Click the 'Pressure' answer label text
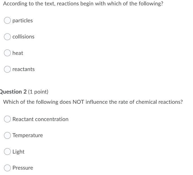 click(x=23, y=168)
